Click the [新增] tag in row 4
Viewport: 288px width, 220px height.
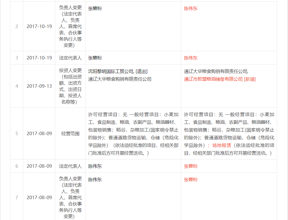point(250,79)
